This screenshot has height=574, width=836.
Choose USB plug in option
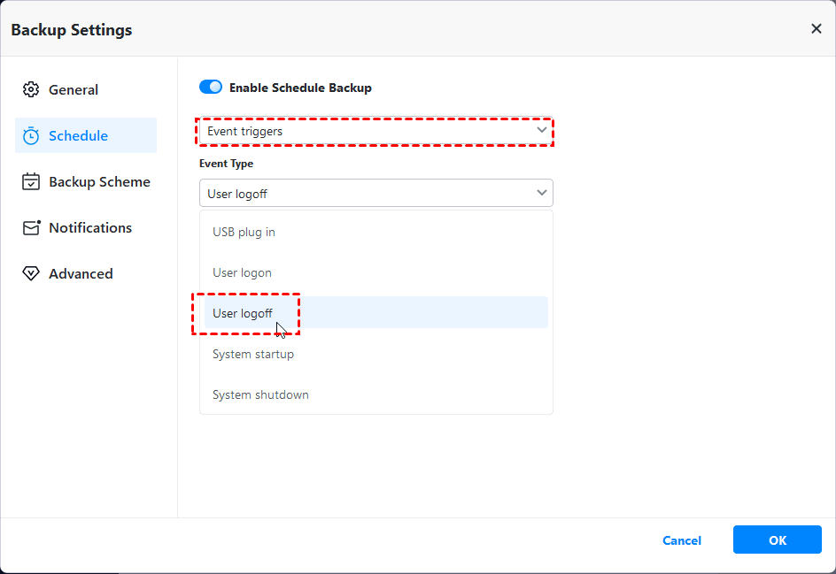tap(244, 232)
